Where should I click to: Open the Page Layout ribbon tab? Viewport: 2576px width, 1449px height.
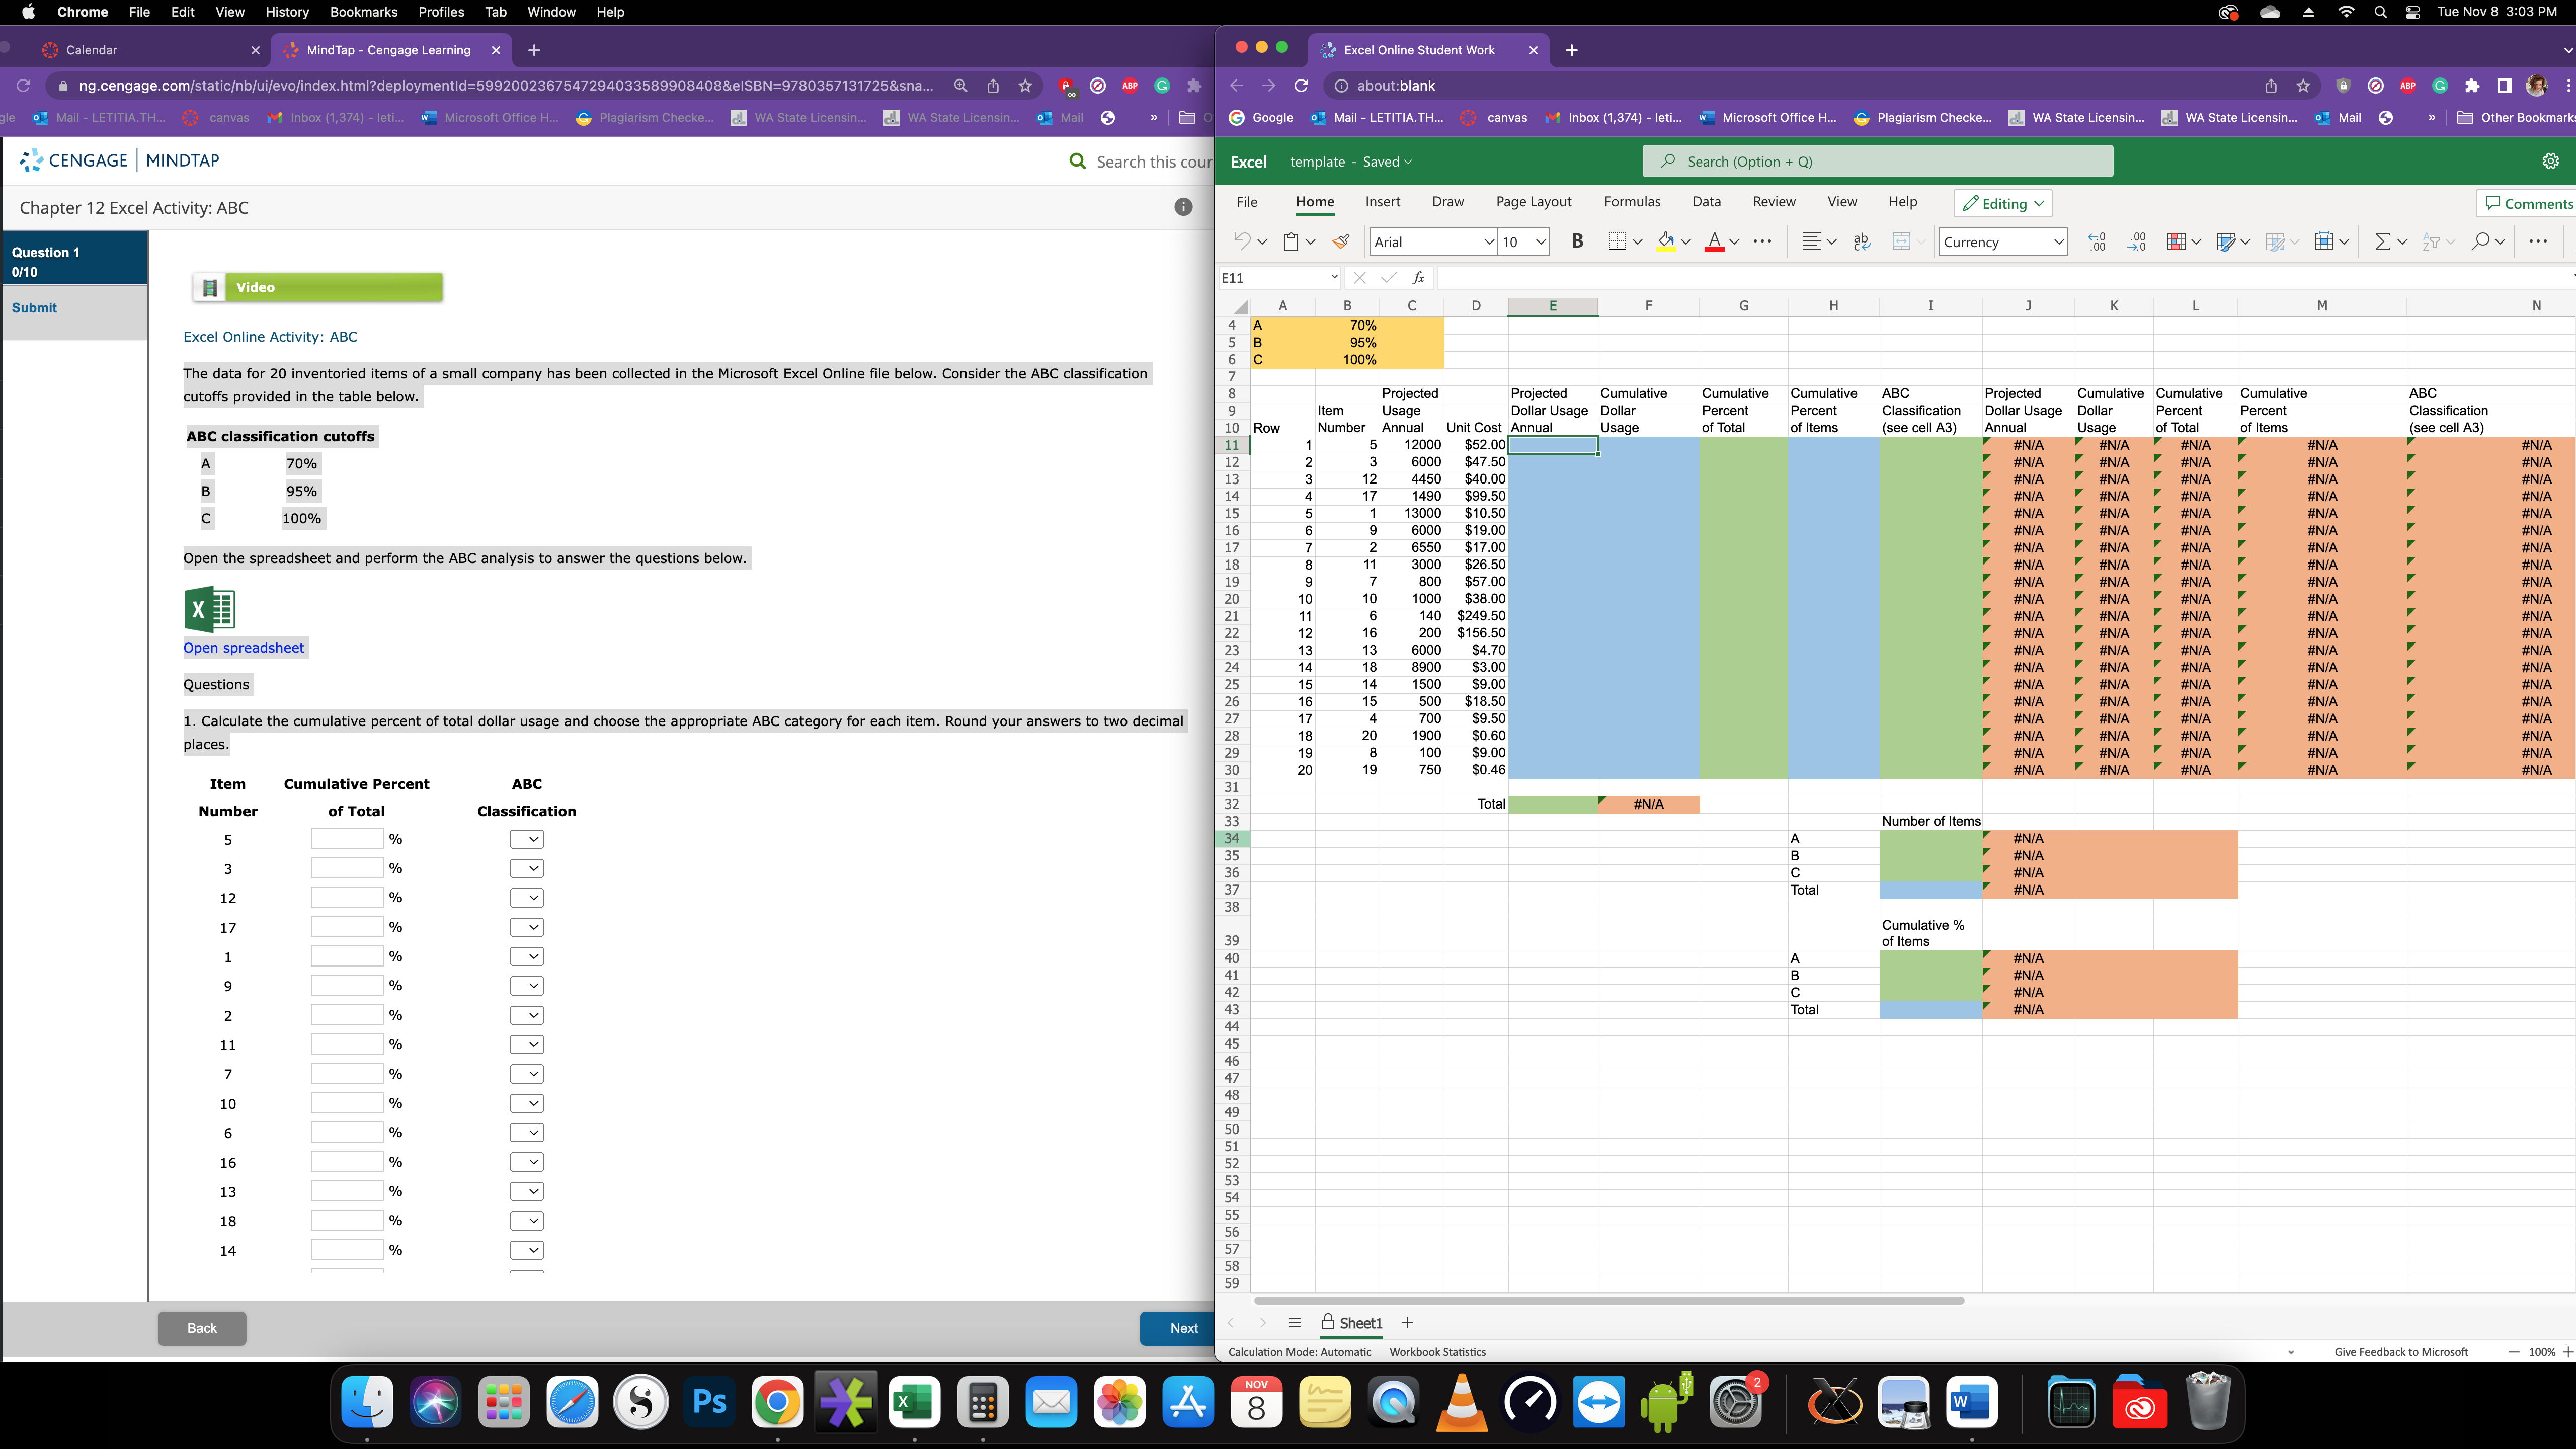coord(1533,202)
